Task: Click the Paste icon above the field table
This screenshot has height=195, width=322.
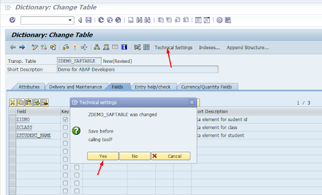Action: pos(29,103)
